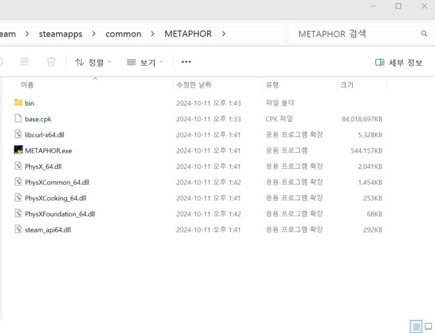The width and height of the screenshot is (435, 333).
Task: Expand chevron after steamapps breadcrumb
Action: coord(94,34)
